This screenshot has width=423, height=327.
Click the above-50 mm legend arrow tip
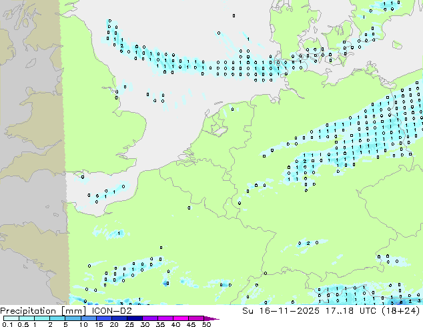(211, 318)
